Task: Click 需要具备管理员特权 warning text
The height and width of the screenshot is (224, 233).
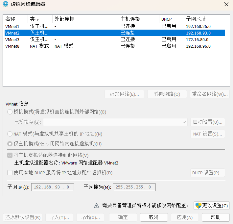Action: pos(146,206)
